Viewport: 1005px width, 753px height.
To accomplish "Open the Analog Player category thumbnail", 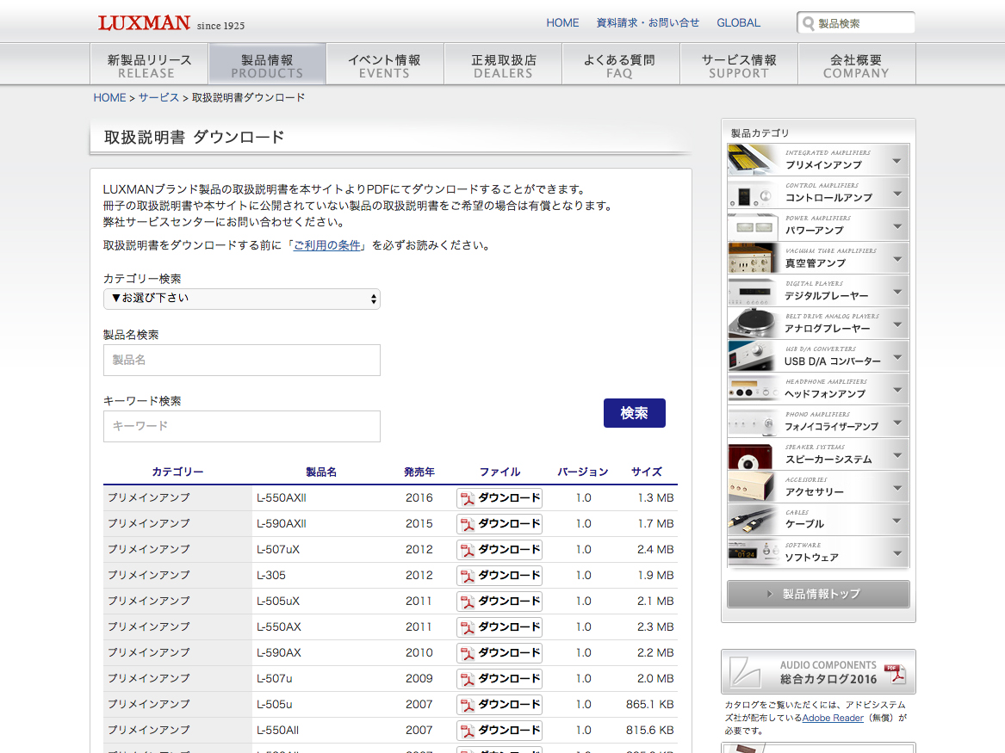I will 755,324.
